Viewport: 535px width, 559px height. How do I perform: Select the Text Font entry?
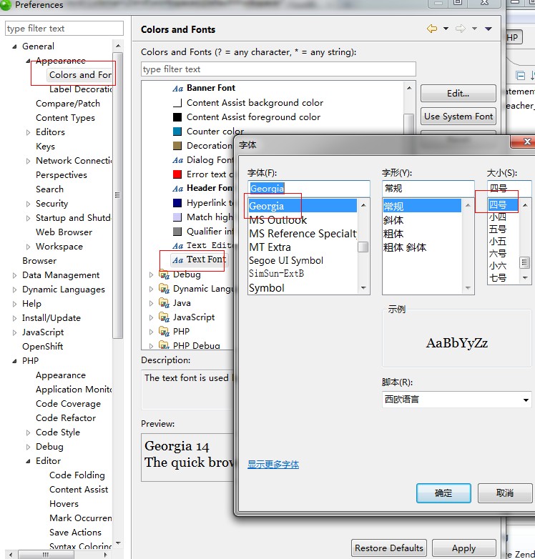tap(199, 259)
